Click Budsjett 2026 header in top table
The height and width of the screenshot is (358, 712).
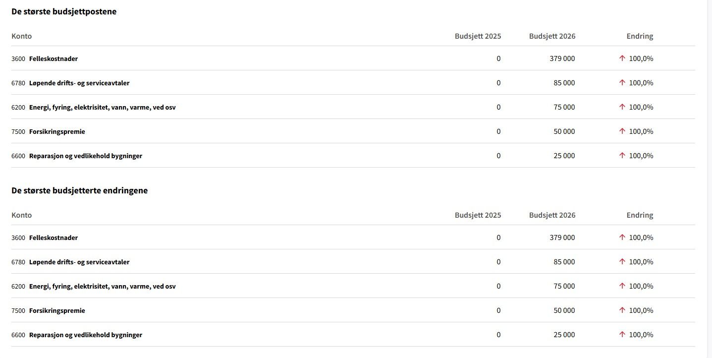point(552,36)
